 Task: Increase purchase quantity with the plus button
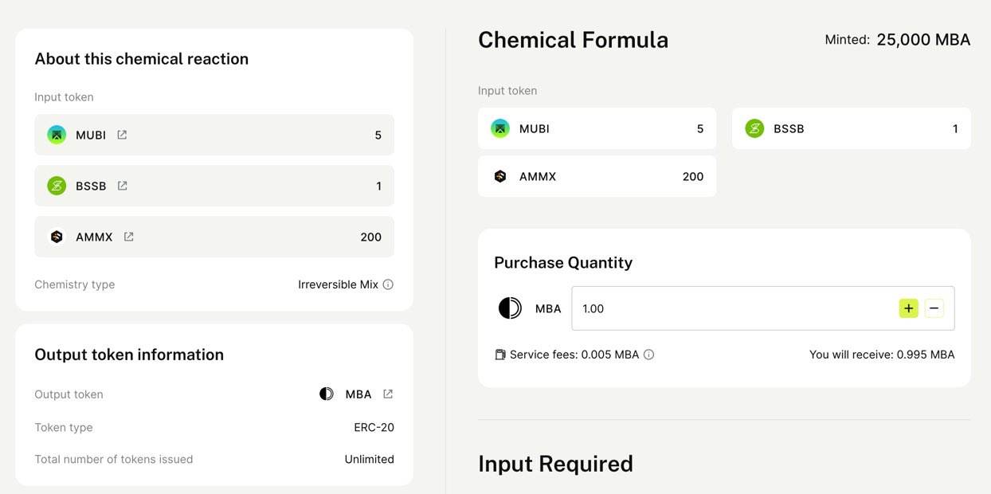coord(908,308)
